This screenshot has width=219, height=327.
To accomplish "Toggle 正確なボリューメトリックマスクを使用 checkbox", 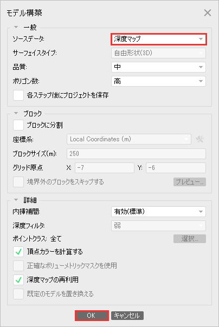I will point(18,266).
